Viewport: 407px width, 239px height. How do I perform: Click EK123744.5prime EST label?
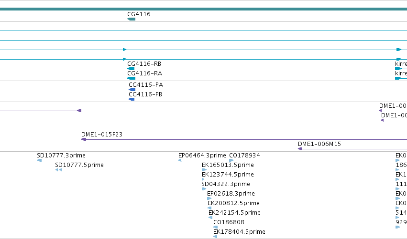coord(228,175)
